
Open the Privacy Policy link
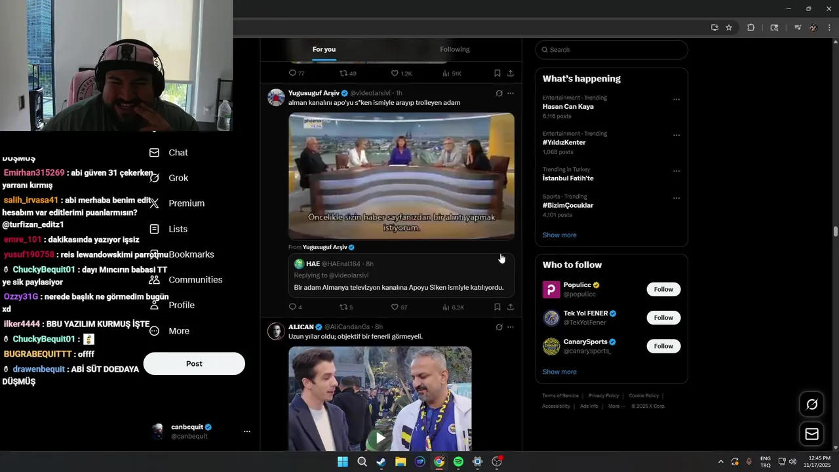tap(604, 396)
